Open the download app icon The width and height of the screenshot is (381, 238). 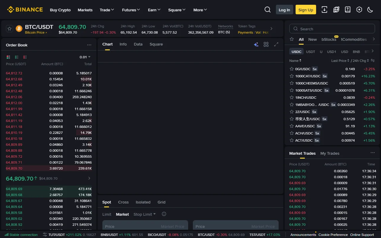pyautogui.click(x=324, y=10)
